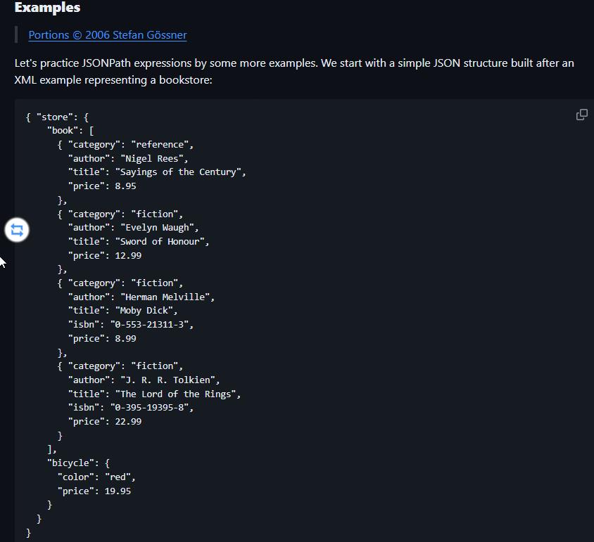Image resolution: width=594 pixels, height=542 pixels.
Task: Click "The Lord of the Rings" title
Action: pos(179,394)
